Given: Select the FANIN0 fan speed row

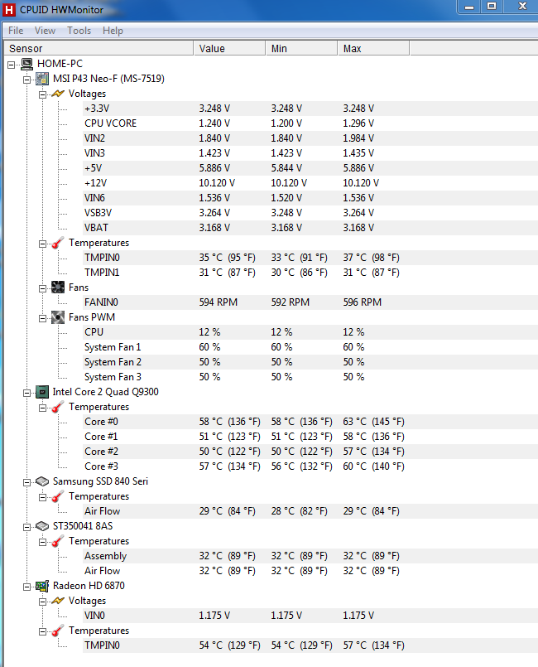Looking at the screenshot, I should 310,302.
